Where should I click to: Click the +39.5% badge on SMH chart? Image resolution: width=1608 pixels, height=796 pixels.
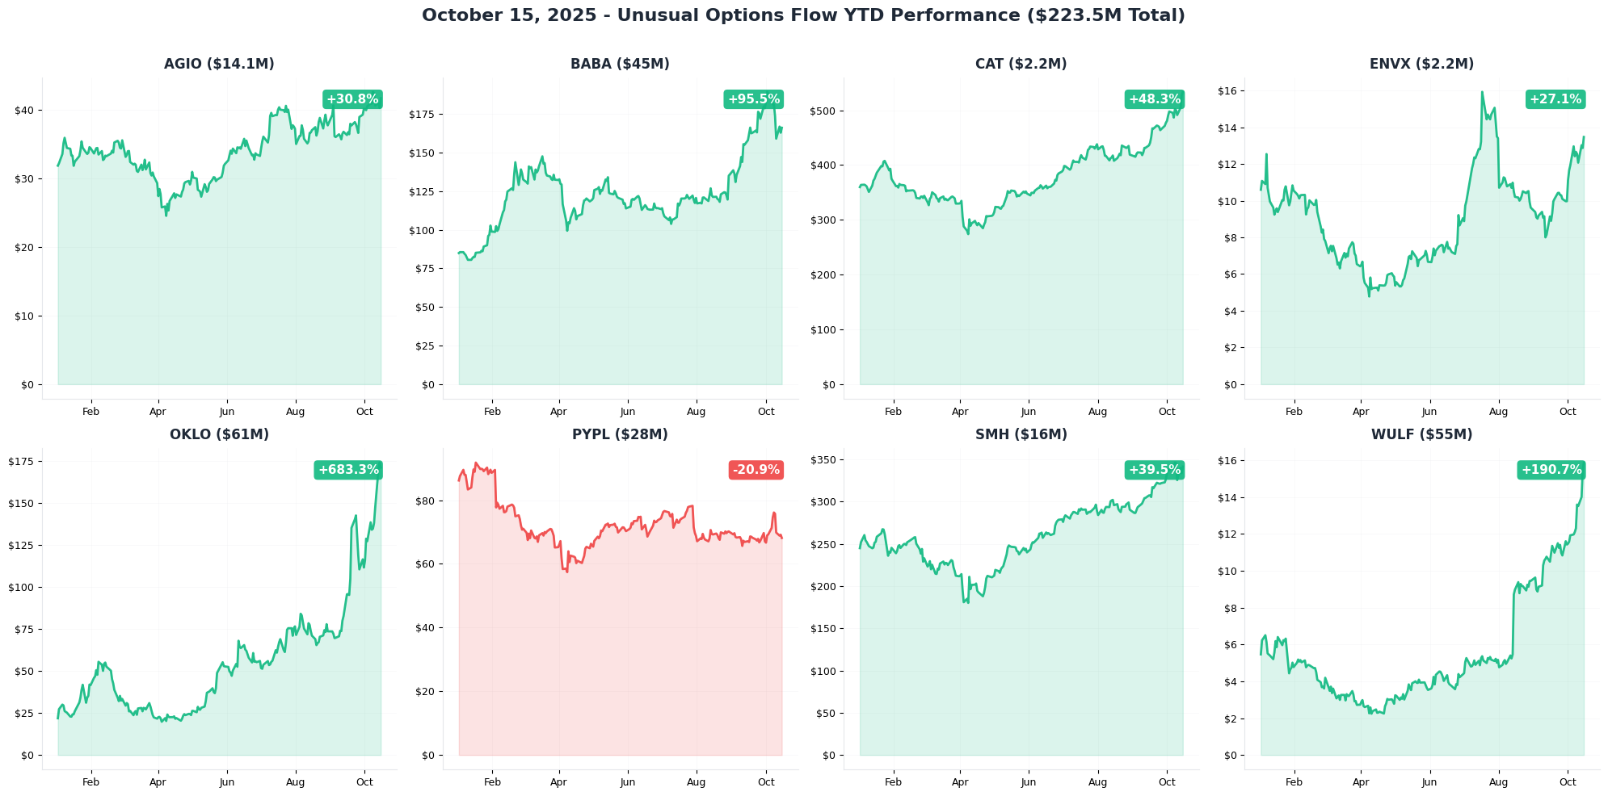tap(1154, 470)
